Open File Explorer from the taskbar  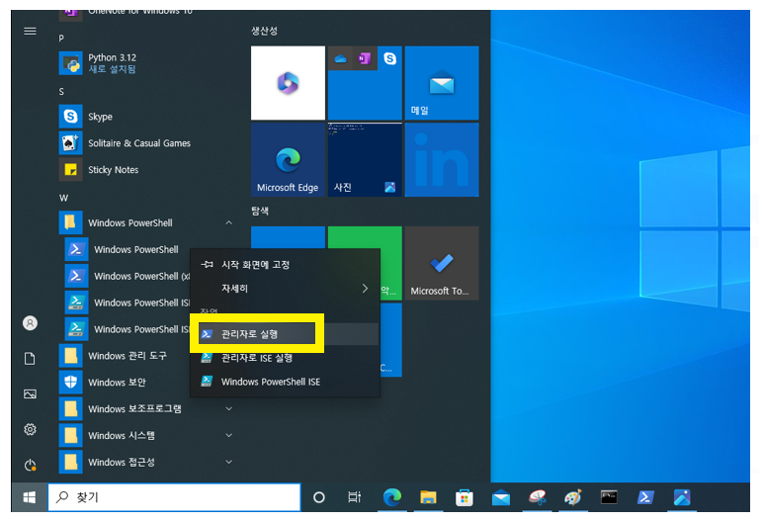click(x=428, y=497)
